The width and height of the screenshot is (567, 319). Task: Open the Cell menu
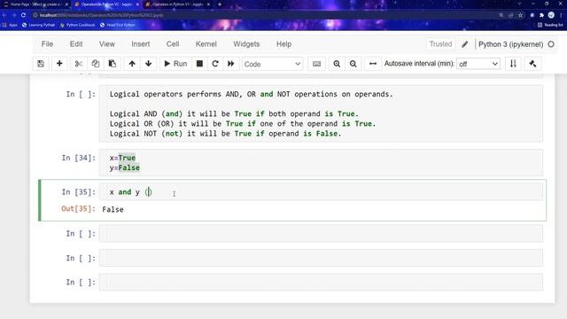click(173, 44)
